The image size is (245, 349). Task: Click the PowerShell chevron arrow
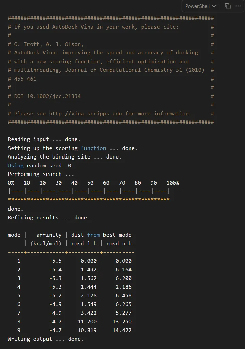[214, 6]
